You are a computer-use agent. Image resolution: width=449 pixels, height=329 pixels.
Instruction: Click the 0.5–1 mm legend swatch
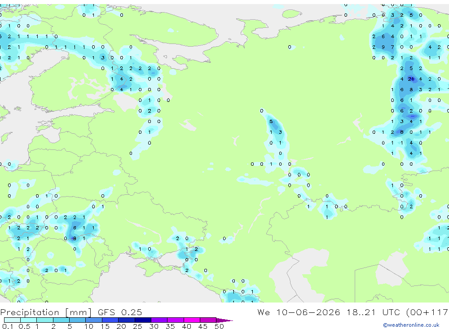(x=28, y=320)
